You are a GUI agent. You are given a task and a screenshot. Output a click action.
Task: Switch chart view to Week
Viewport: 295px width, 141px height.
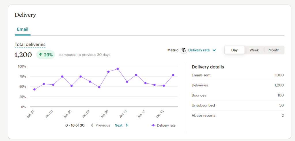pos(254,50)
